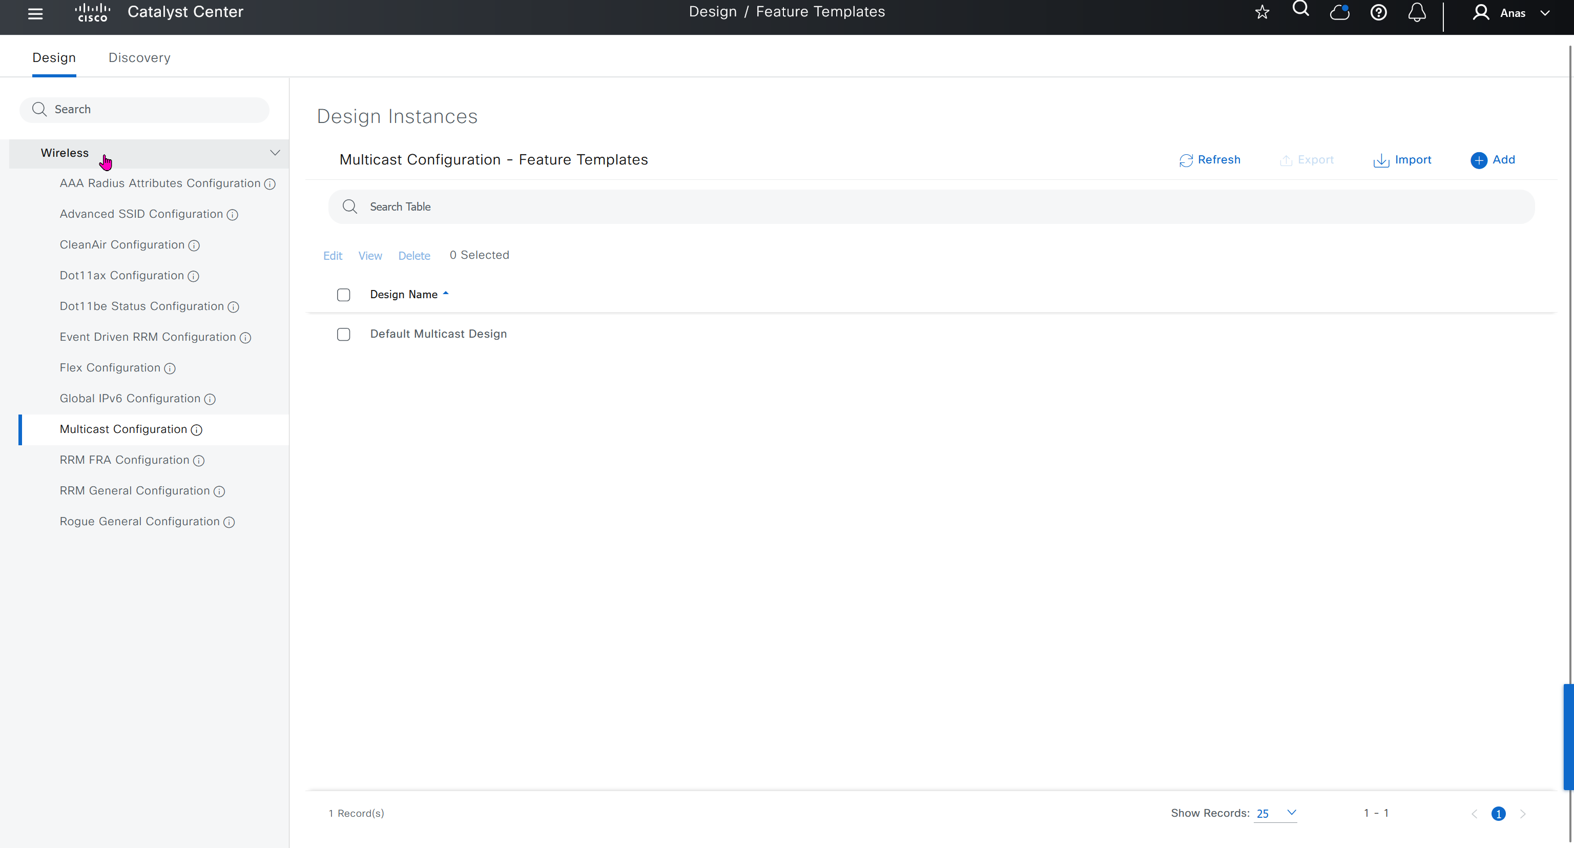
Task: Open global search magnifier icon
Action: pos(1301,10)
